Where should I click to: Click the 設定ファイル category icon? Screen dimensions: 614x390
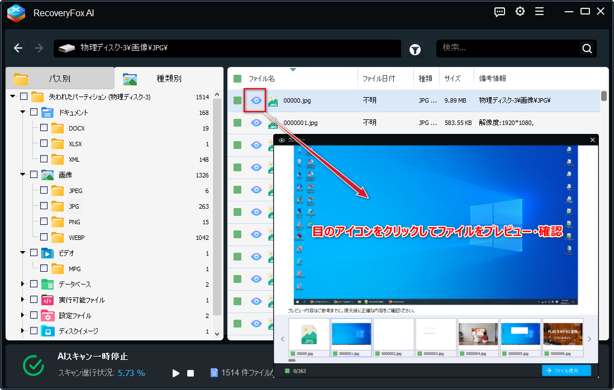pos(47,316)
